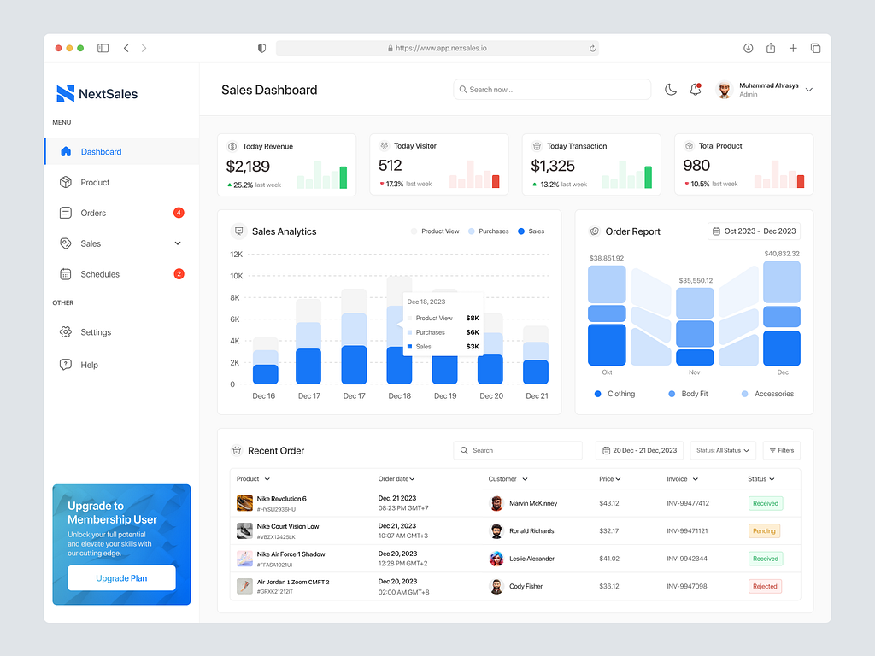Open the Filters panel in Recent Order
This screenshot has height=656, width=875.
click(x=781, y=450)
